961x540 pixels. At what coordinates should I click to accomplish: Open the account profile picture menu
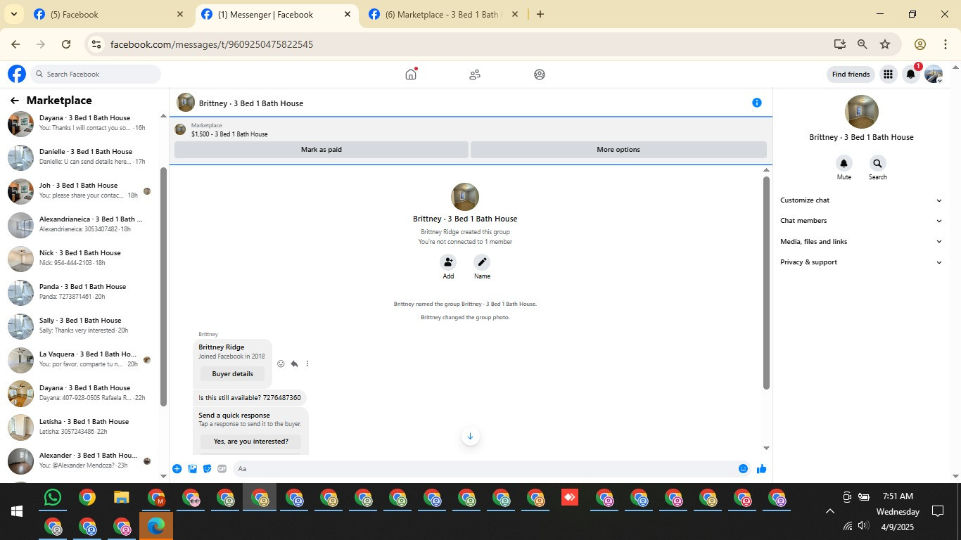click(934, 74)
